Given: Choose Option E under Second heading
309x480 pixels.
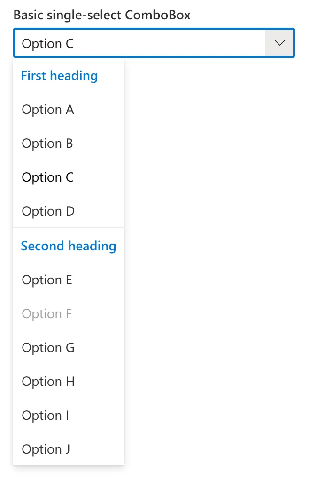Looking at the screenshot, I should (x=47, y=280).
